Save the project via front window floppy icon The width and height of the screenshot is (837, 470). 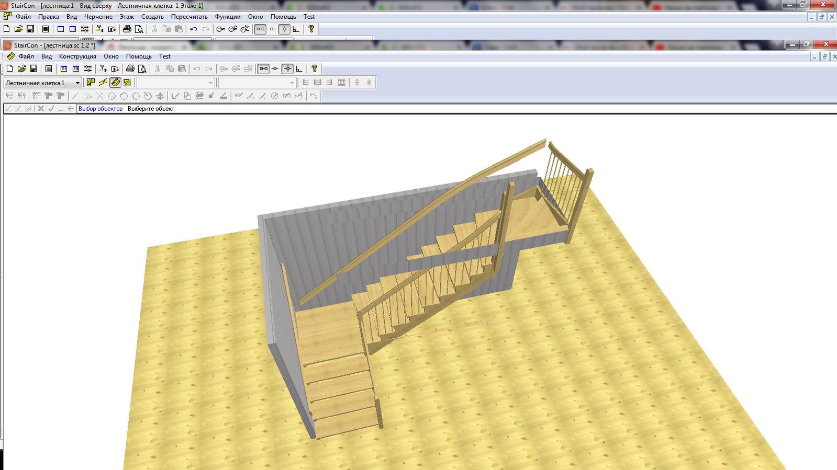pyautogui.click(x=34, y=68)
